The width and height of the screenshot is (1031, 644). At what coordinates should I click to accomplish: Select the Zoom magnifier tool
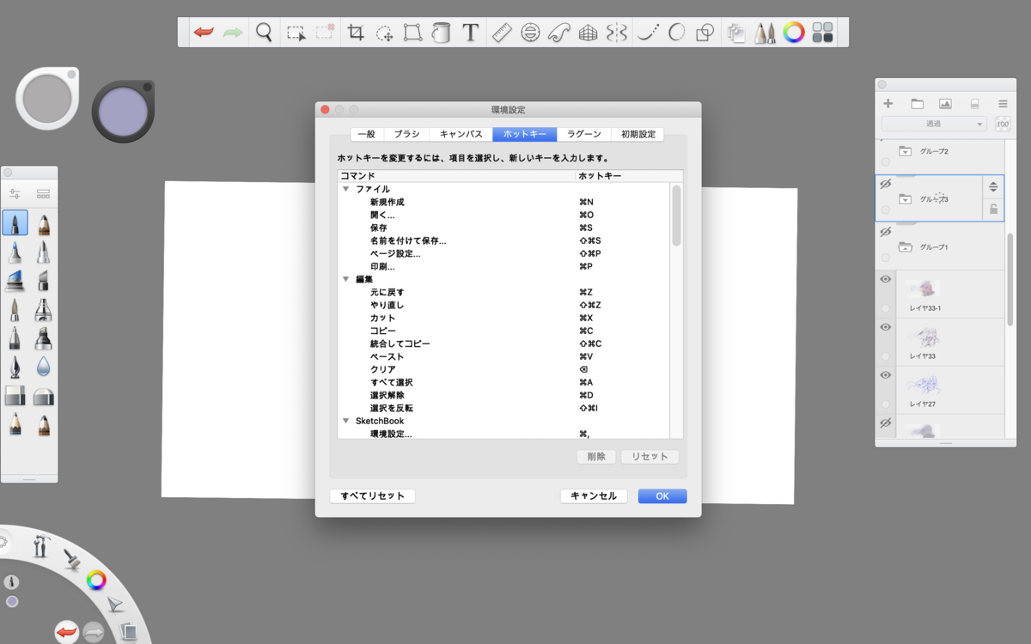pyautogui.click(x=264, y=33)
